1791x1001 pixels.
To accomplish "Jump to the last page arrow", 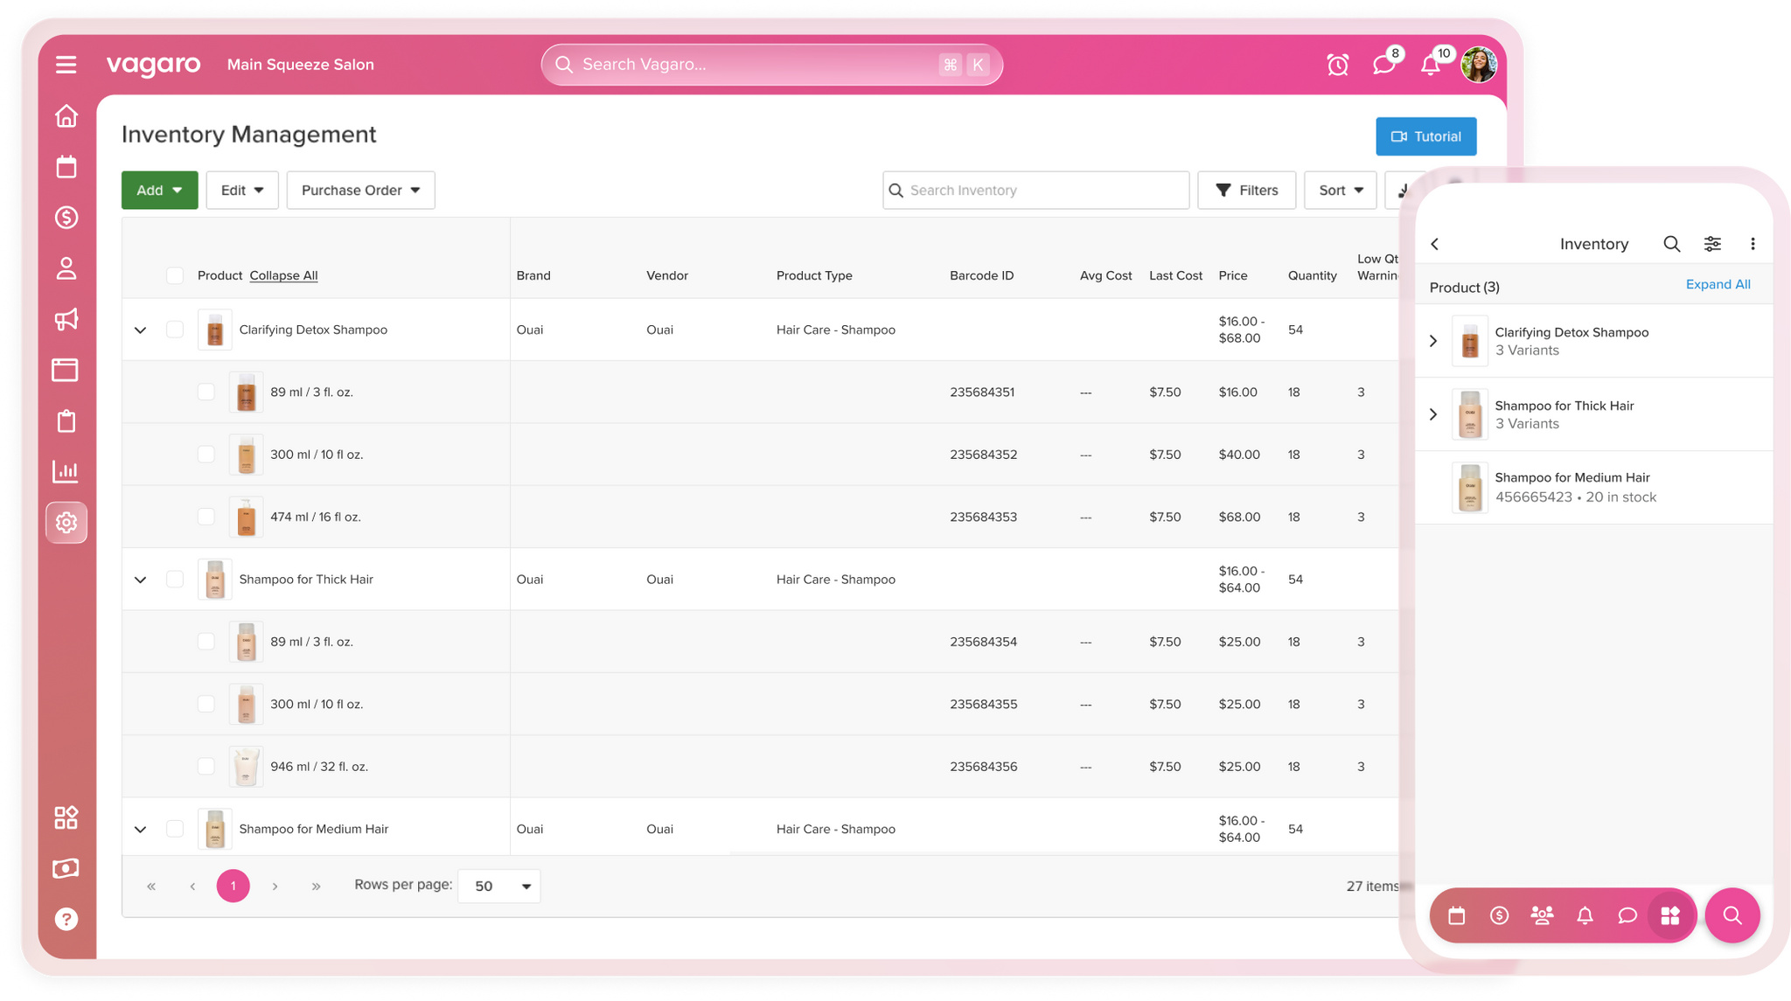I will click(316, 886).
